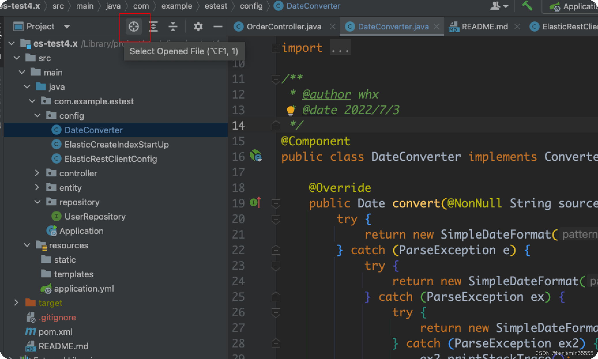This screenshot has height=359, width=598.
Task: Expand the controller package folder
Action: pos(37,173)
